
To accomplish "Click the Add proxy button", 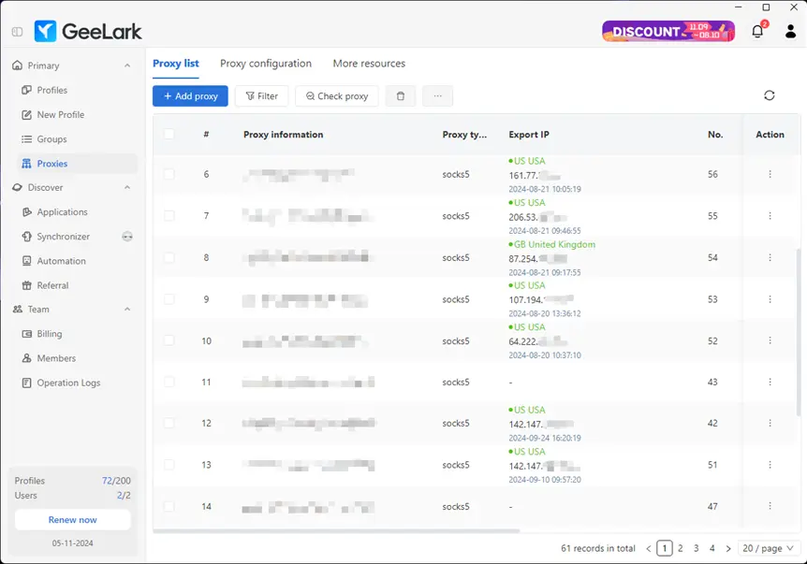I will click(190, 96).
